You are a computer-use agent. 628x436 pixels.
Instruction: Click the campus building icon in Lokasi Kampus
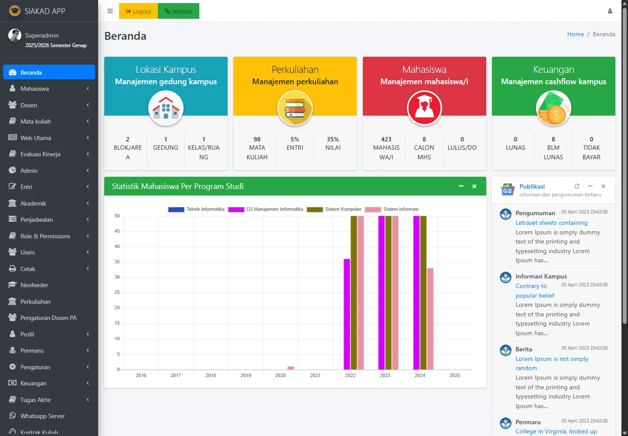[166, 108]
